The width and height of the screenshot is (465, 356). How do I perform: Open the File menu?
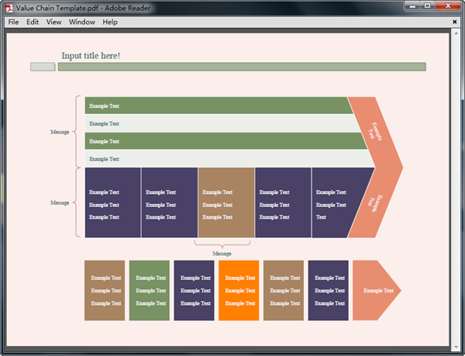point(13,22)
